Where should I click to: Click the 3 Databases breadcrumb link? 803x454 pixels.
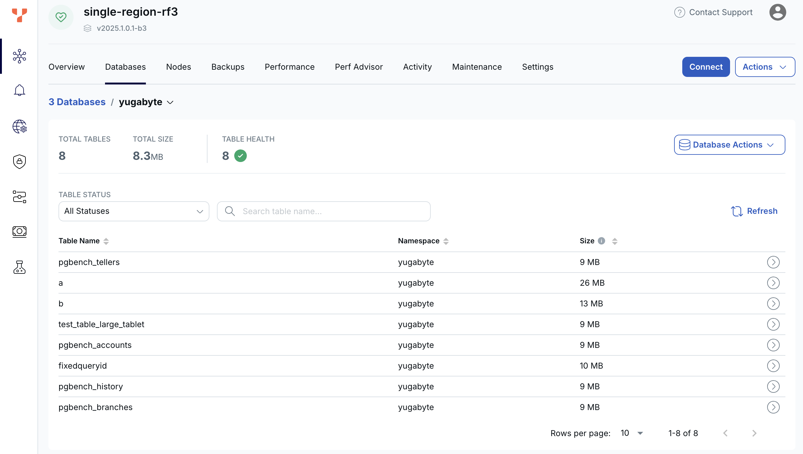(77, 102)
